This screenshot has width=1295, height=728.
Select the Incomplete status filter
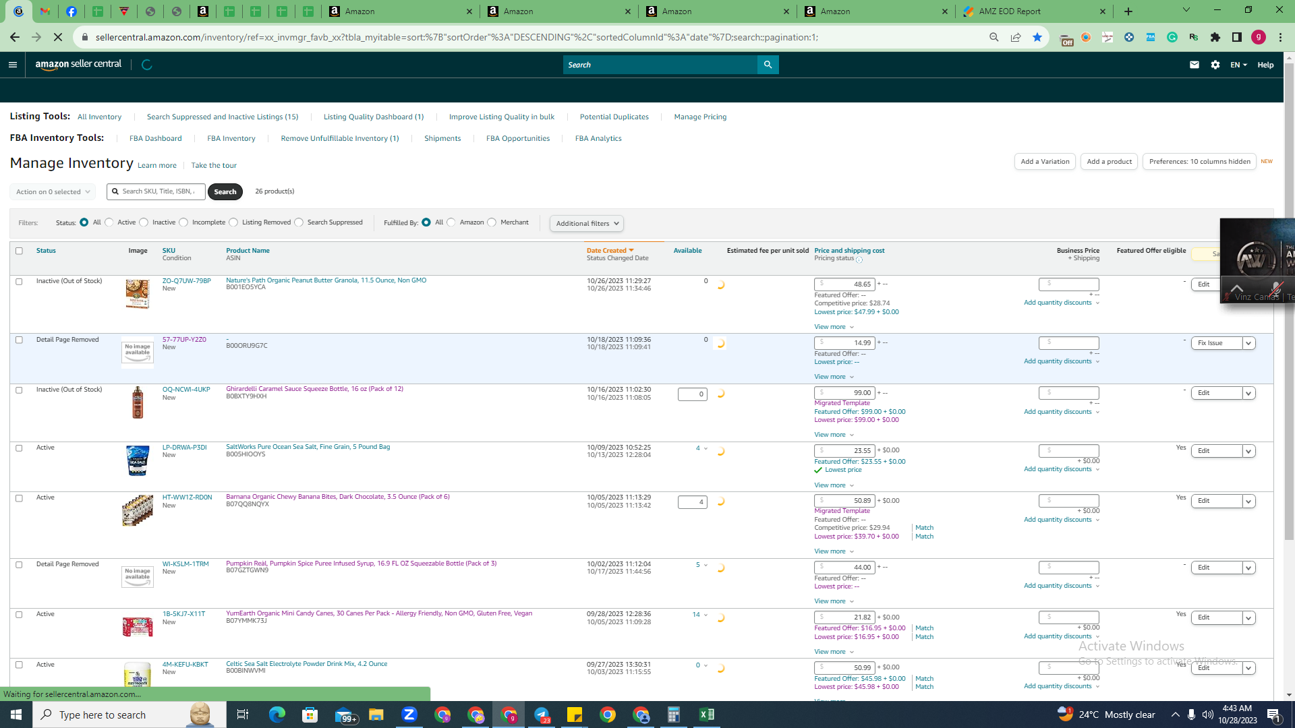(x=183, y=222)
